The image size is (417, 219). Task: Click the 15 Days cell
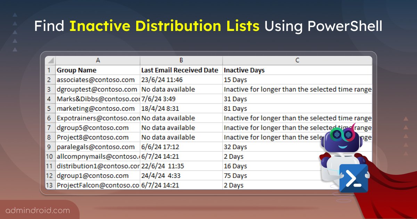(x=297, y=80)
